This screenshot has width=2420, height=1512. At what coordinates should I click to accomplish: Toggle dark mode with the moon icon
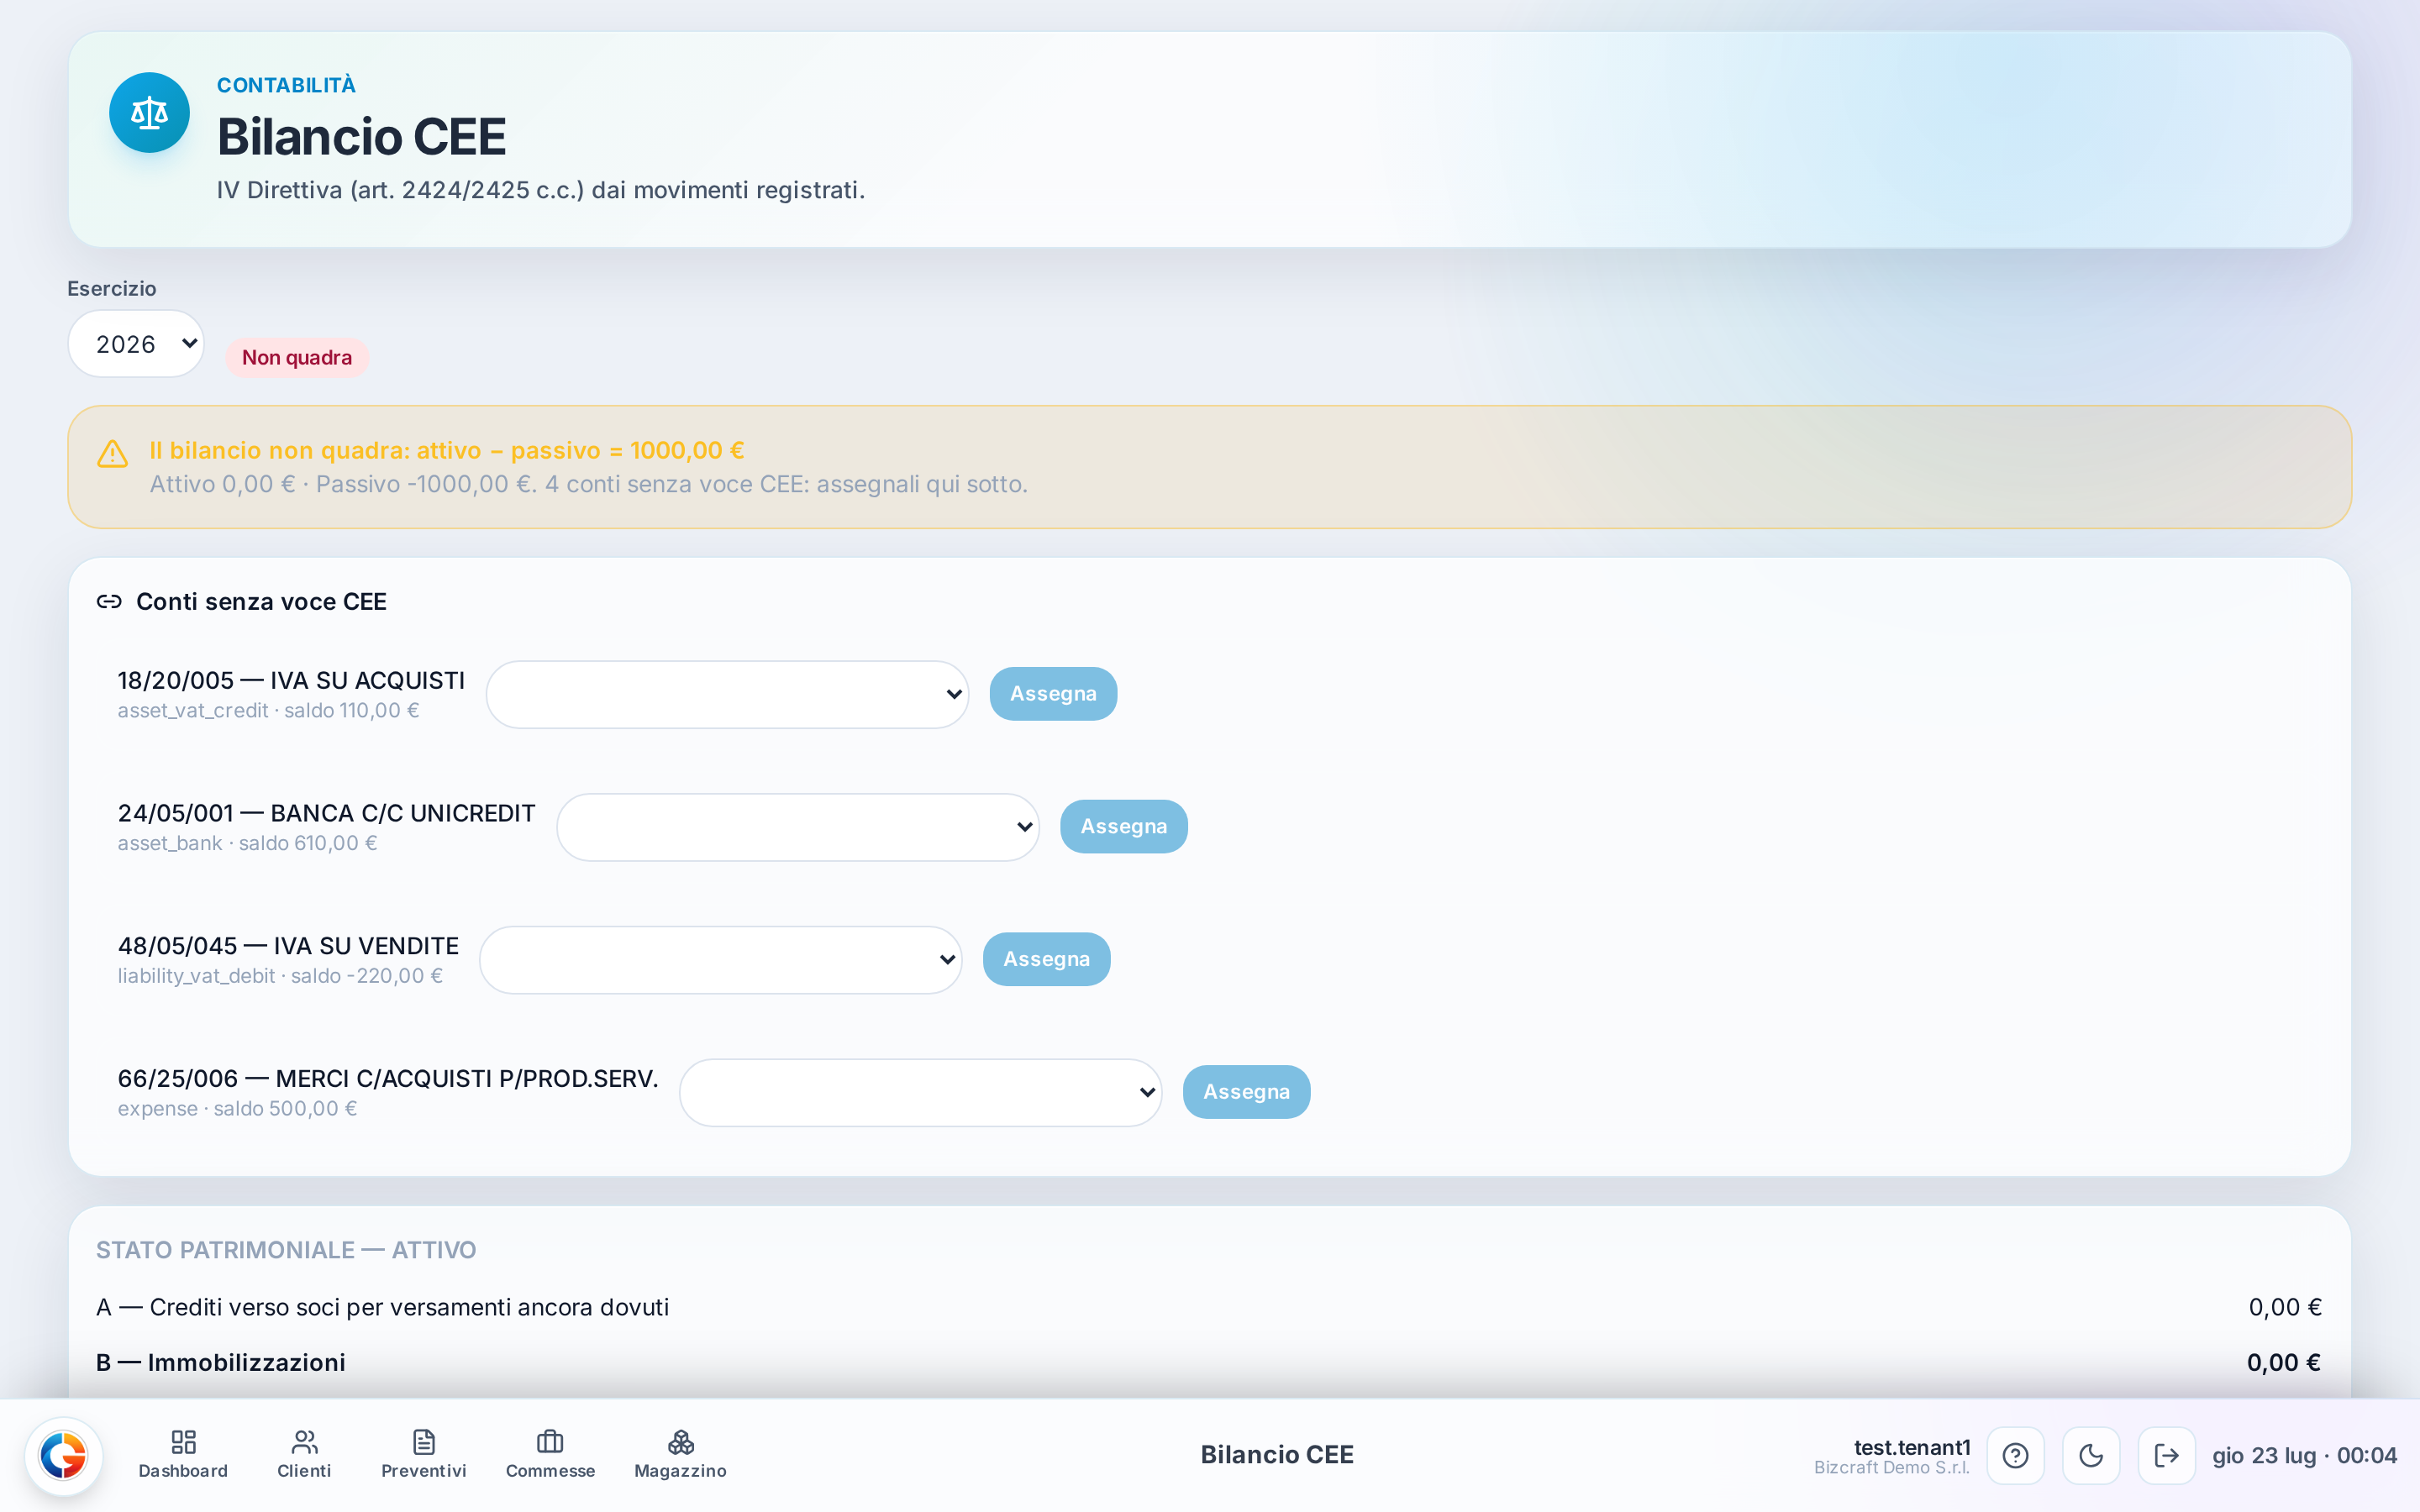(x=2091, y=1455)
